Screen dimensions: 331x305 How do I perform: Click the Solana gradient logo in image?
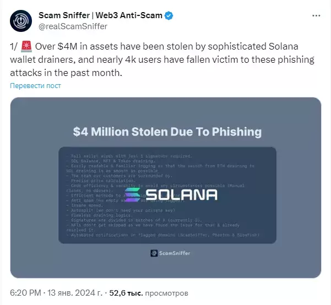coord(133,194)
